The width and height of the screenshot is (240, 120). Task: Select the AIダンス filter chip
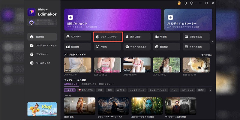121,90
